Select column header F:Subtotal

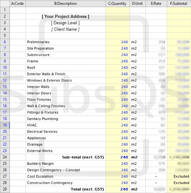click(x=179, y=4)
